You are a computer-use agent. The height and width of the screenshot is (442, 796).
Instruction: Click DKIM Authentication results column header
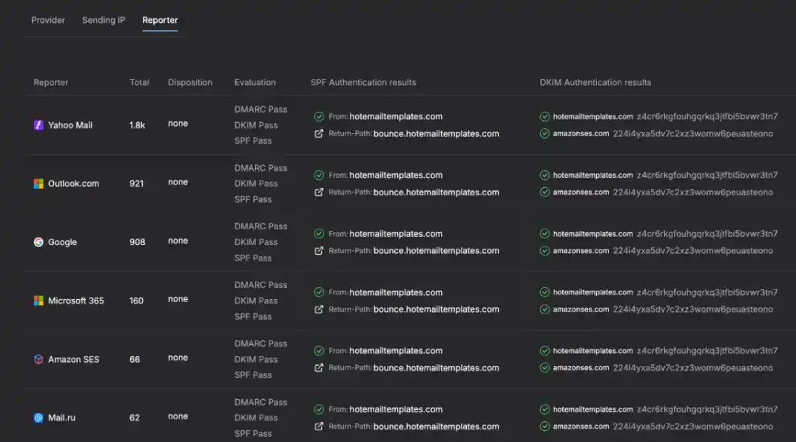pos(595,82)
